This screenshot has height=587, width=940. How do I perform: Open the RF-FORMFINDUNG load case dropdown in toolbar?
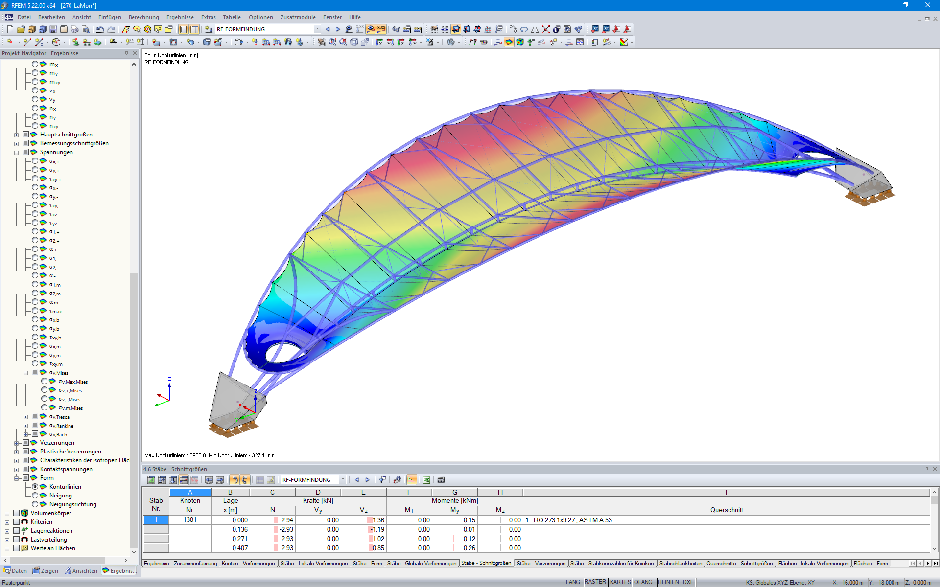317,29
